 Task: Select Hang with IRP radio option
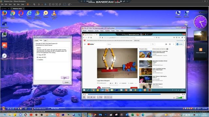click(x=41, y=55)
